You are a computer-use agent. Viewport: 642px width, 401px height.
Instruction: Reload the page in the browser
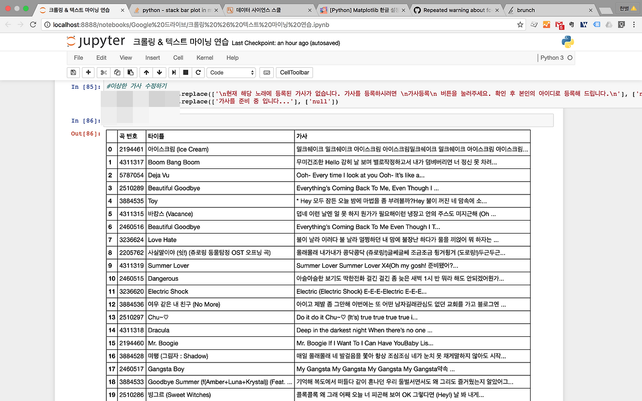(x=33, y=24)
